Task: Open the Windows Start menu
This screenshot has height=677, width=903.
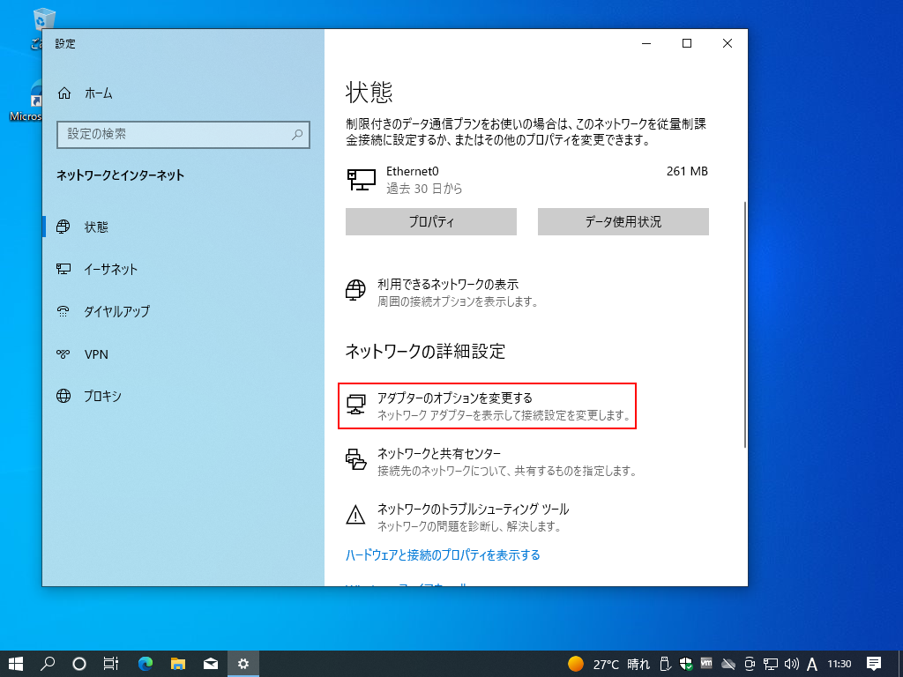Action: [x=16, y=664]
